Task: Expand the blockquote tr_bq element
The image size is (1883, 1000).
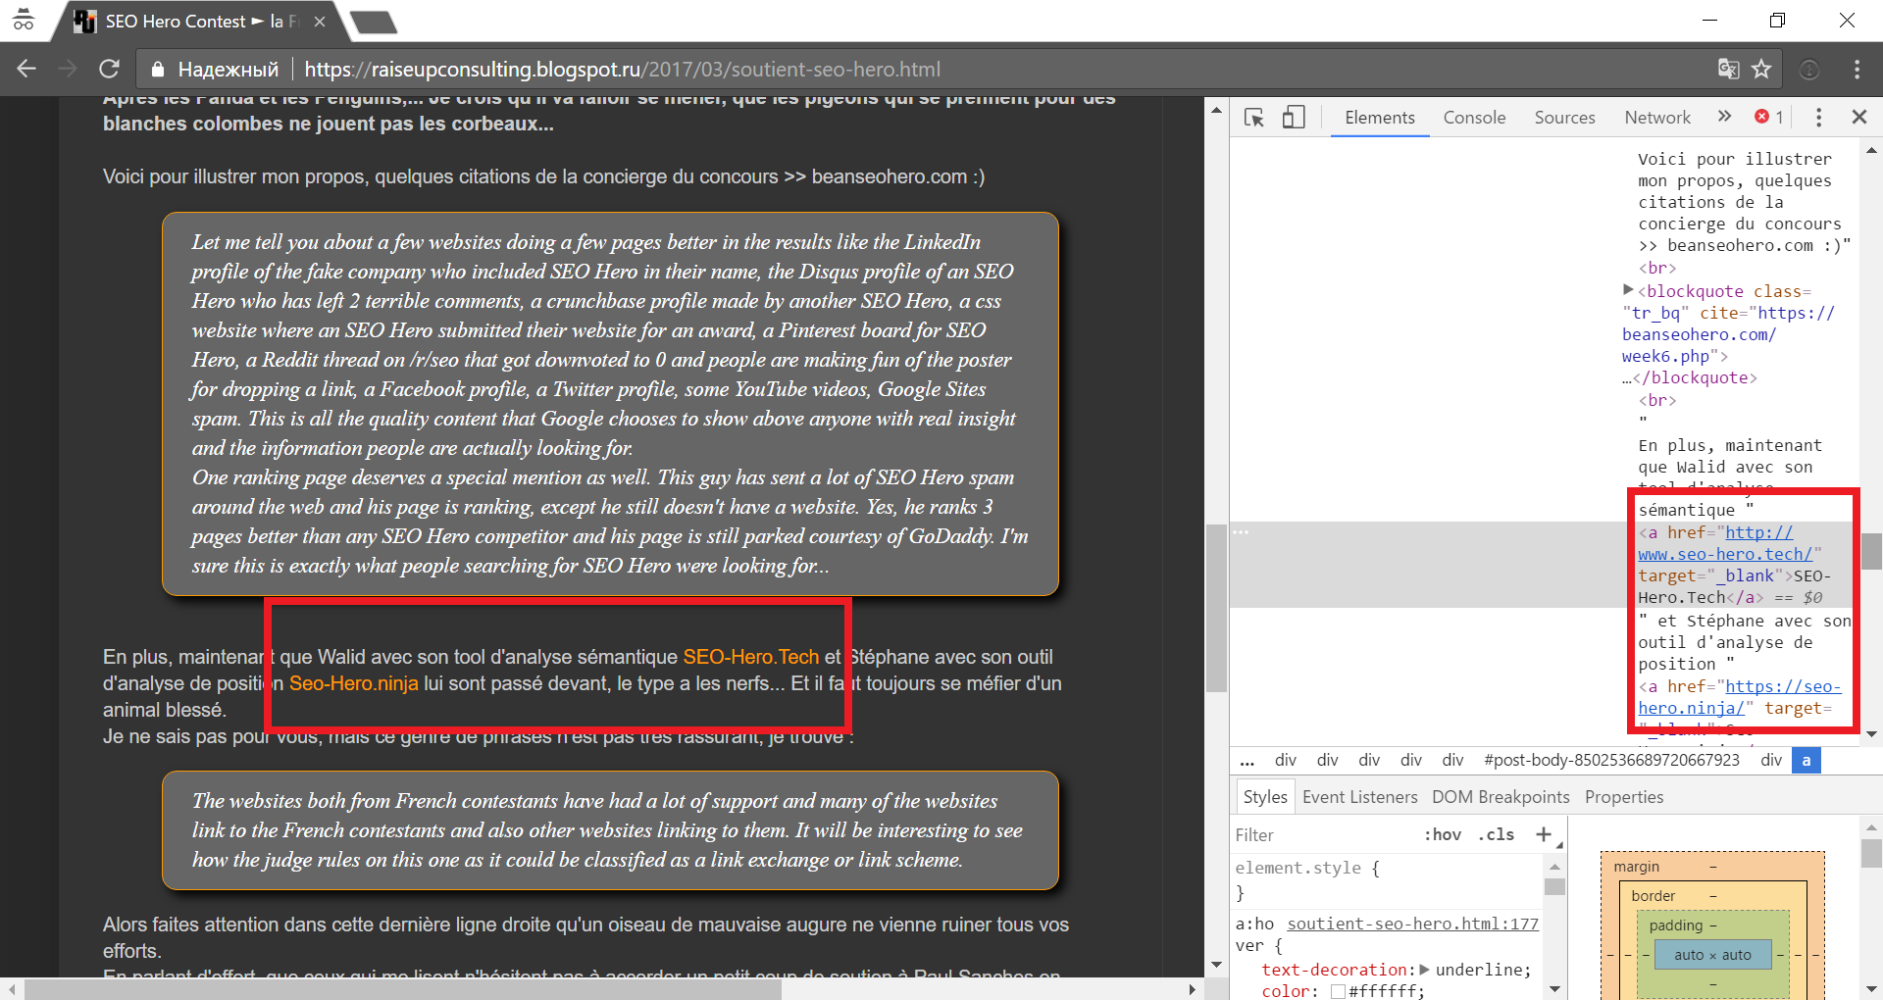Action: pyautogui.click(x=1628, y=290)
